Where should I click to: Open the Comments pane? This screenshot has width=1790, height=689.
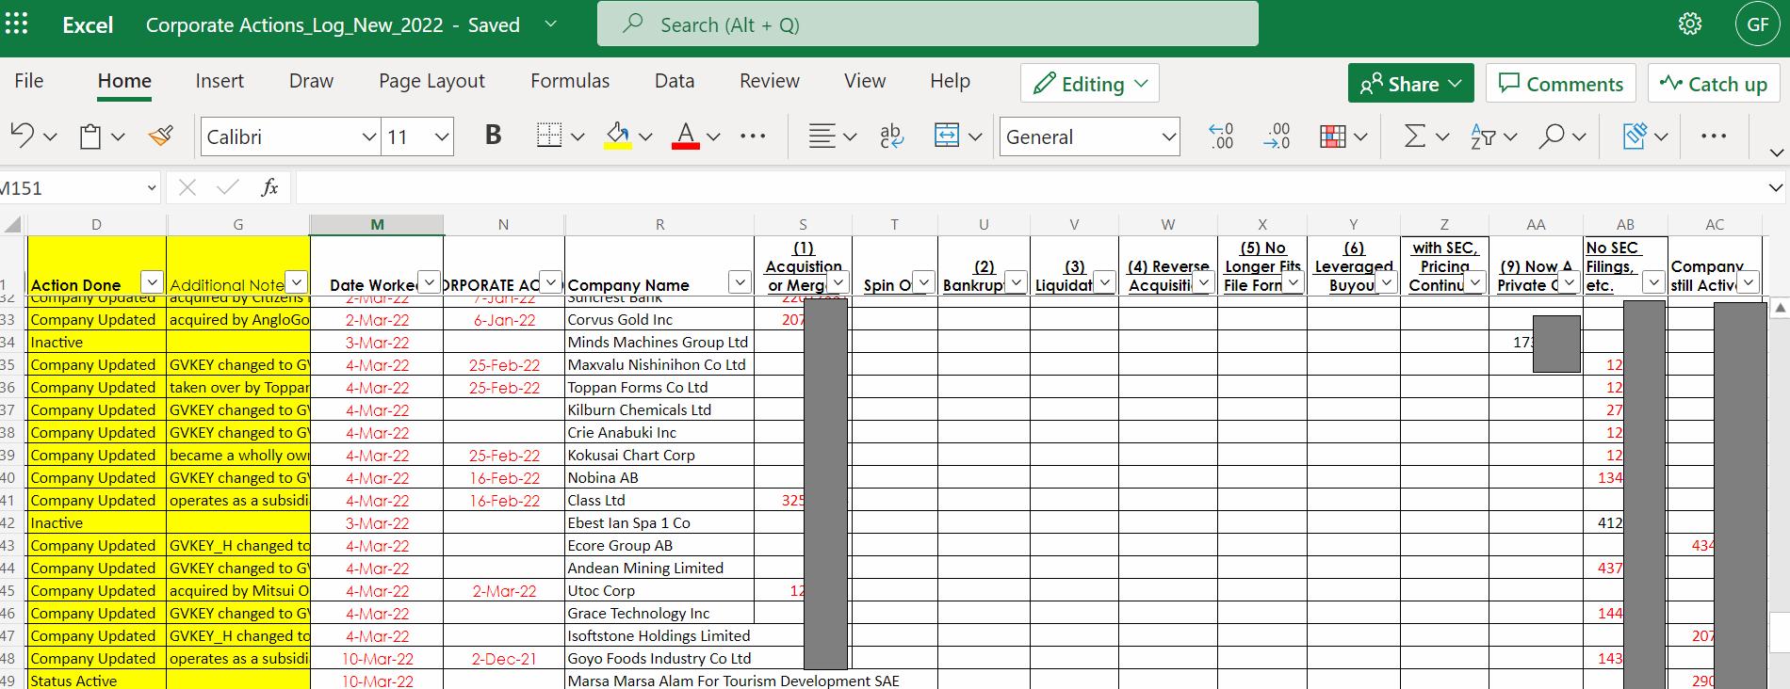1561,84
